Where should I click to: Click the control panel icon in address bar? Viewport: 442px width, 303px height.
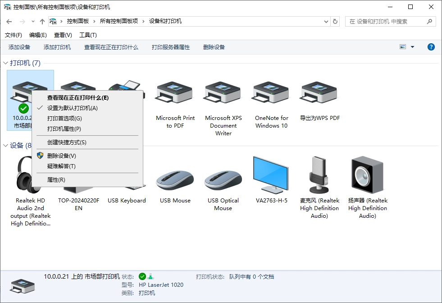53,22
